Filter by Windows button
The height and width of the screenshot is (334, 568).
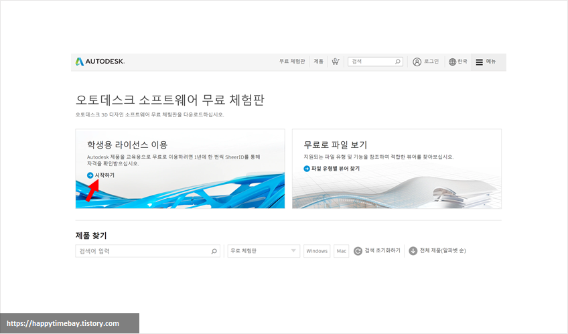click(317, 251)
